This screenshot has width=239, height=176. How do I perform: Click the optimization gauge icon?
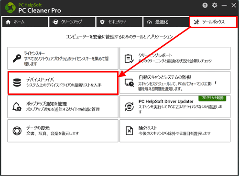tap(150, 22)
